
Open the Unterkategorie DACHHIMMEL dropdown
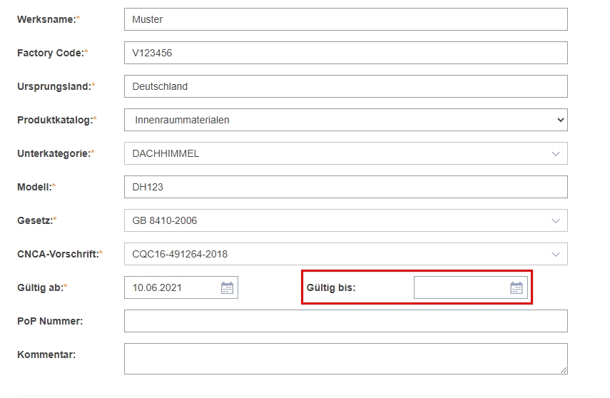pos(346,153)
